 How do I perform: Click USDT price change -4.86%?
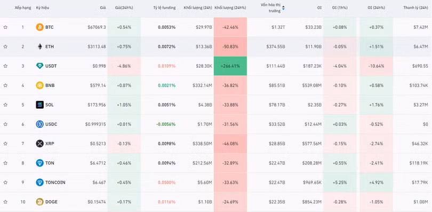[x=124, y=66]
